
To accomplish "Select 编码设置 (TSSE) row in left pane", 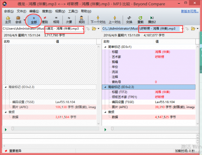I will pyautogui.click(x=49, y=102).
